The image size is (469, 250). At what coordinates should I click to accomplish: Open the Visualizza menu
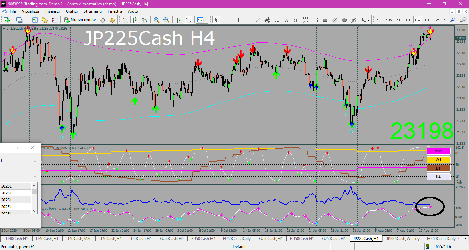(31, 11)
